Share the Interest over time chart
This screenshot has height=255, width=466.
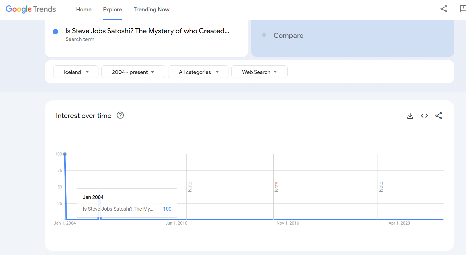point(439,116)
